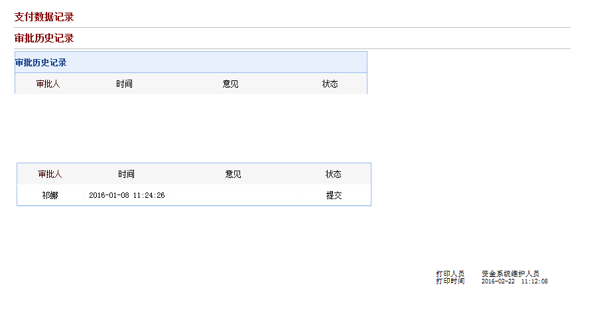
Task: Click 审批人 header above the 祁娜 row
Action: pos(50,174)
